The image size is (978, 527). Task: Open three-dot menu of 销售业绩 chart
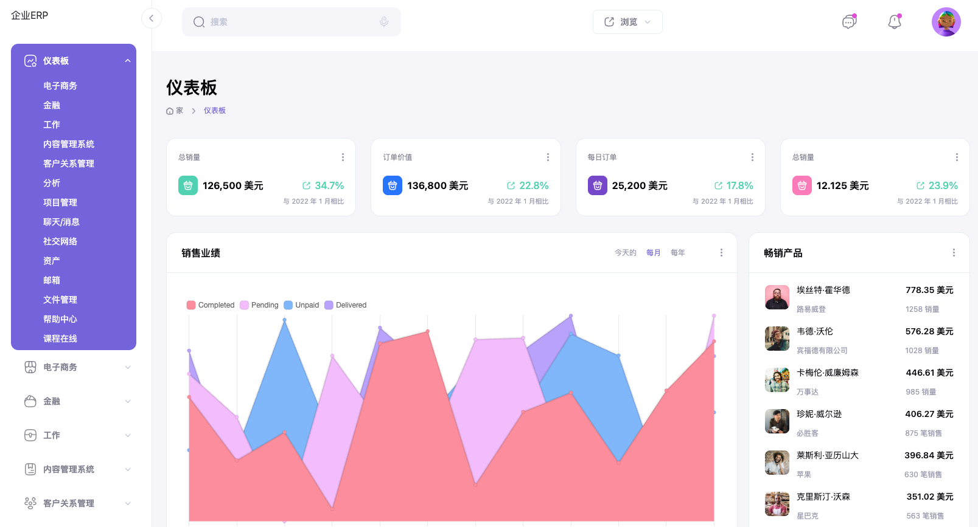point(721,253)
